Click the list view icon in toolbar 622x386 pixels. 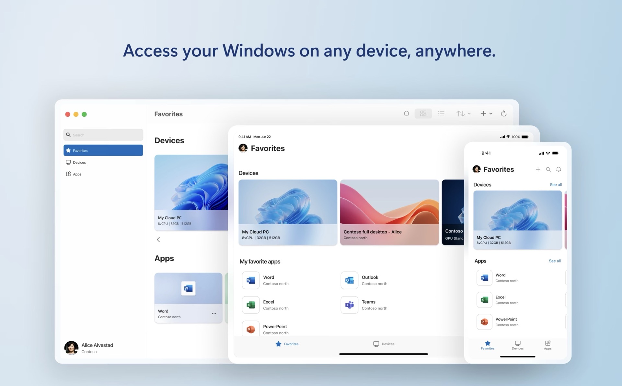(441, 114)
